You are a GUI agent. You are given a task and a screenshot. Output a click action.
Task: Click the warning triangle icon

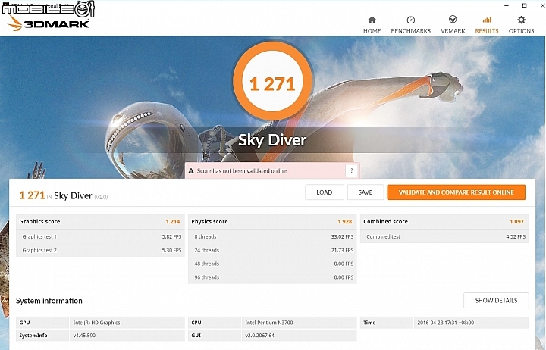(191, 170)
